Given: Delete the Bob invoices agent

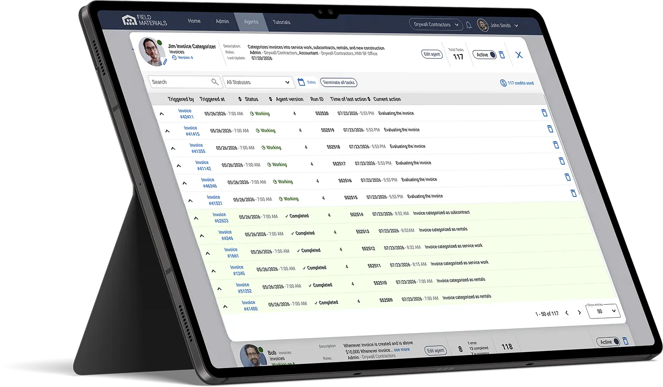Looking at the screenshot, I should 625,341.
